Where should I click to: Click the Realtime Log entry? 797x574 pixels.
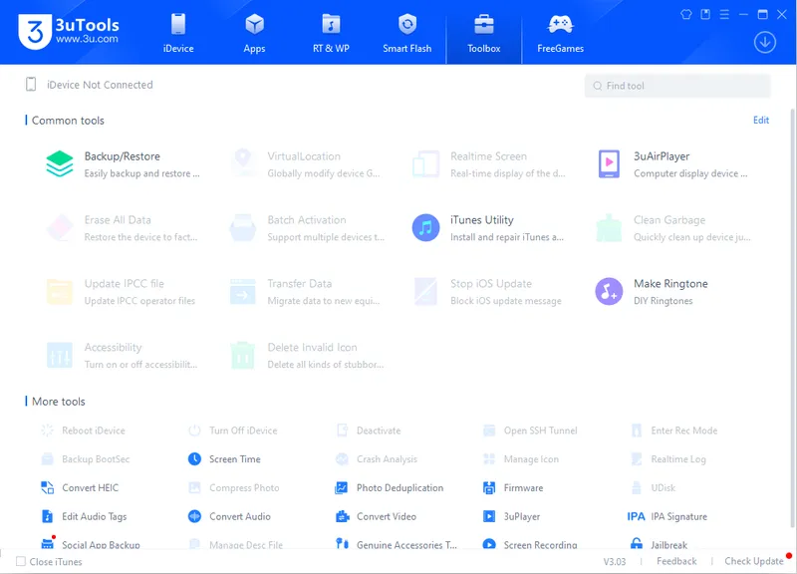pyautogui.click(x=667, y=459)
